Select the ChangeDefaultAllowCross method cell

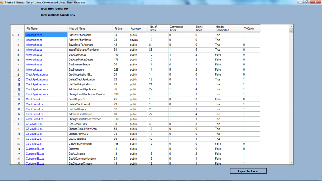coord(90,129)
